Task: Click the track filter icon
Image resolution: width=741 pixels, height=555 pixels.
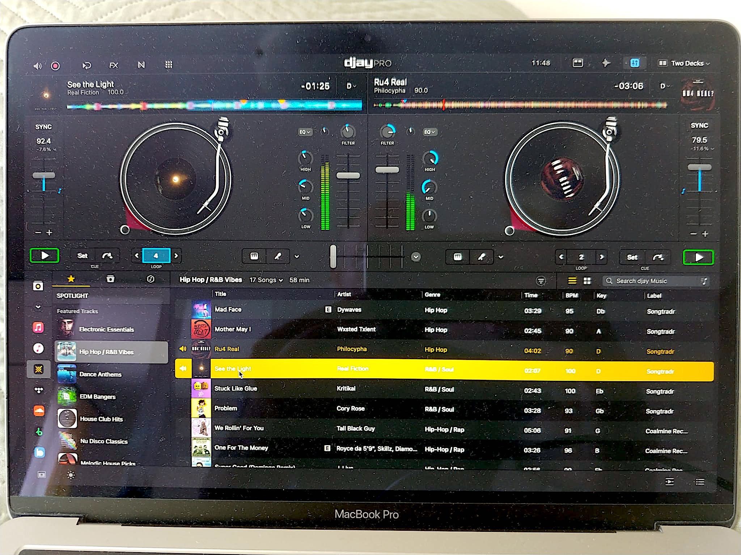Action: [x=541, y=281]
